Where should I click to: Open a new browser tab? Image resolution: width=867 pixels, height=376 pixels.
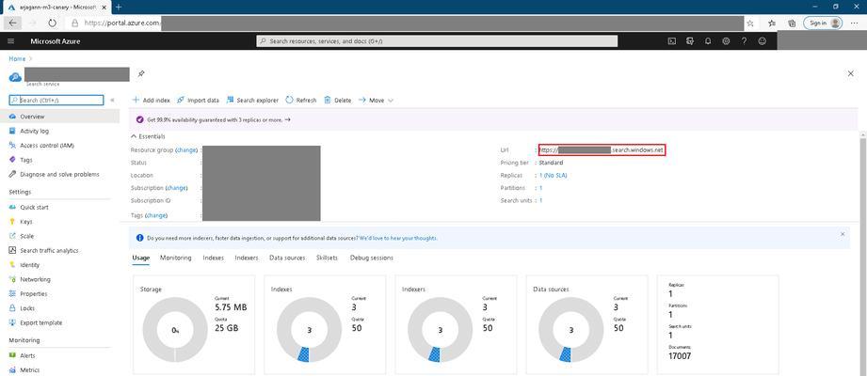[x=119, y=7]
